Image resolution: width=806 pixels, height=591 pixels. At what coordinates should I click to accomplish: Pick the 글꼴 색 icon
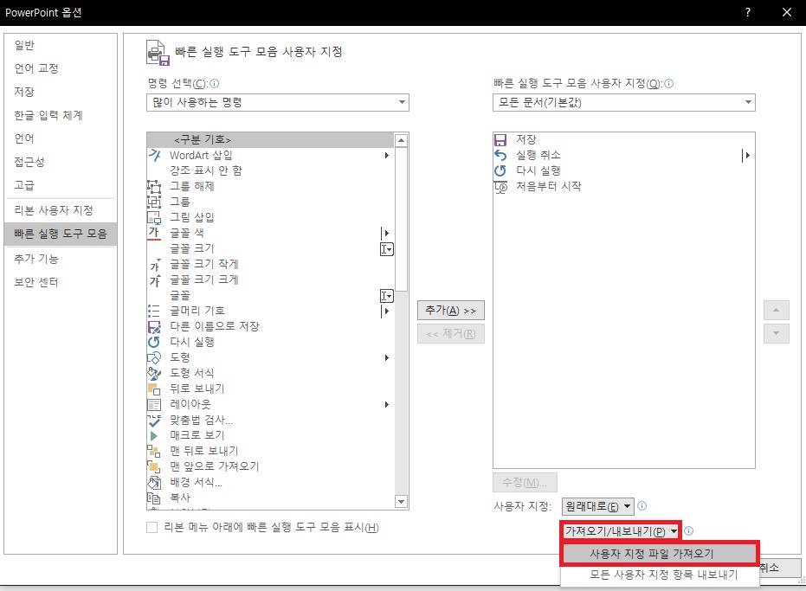tap(154, 233)
